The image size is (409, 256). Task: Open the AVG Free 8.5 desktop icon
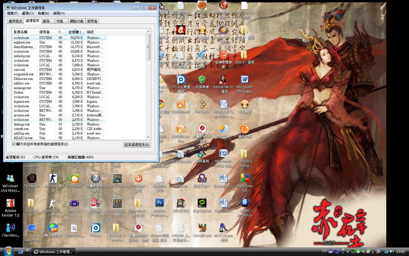click(245, 183)
